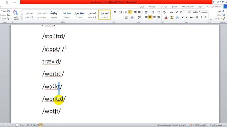Toggle Bold formatting button

205,17
